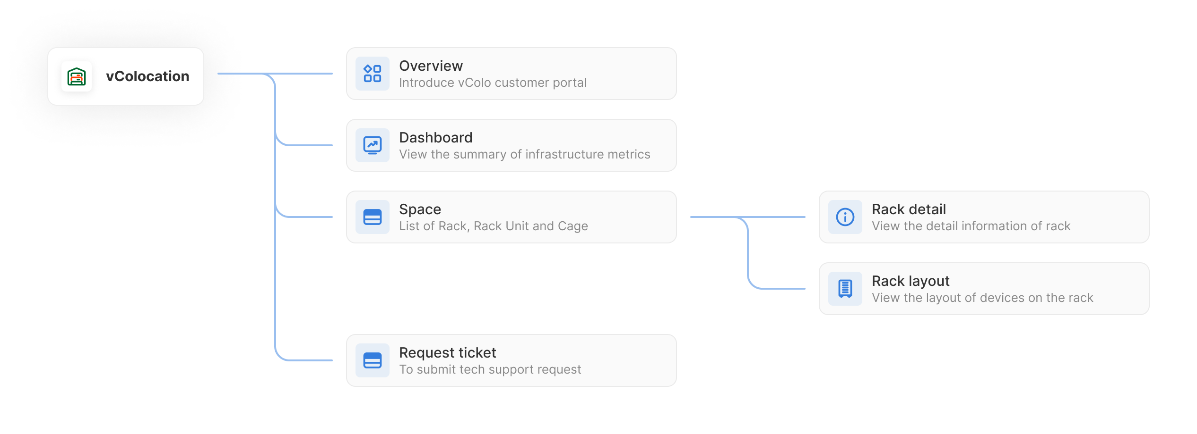Open the Dashboard title link
Image resolution: width=1197 pixels, height=434 pixels.
pyautogui.click(x=435, y=138)
